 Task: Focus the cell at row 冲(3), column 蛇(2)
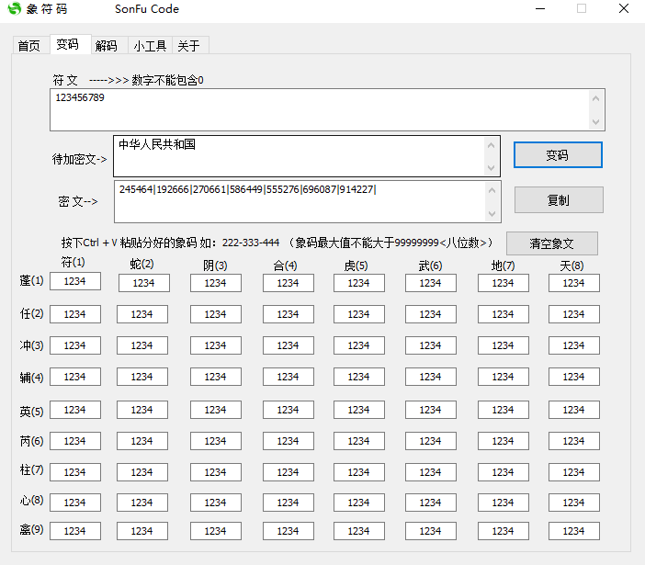click(142, 345)
